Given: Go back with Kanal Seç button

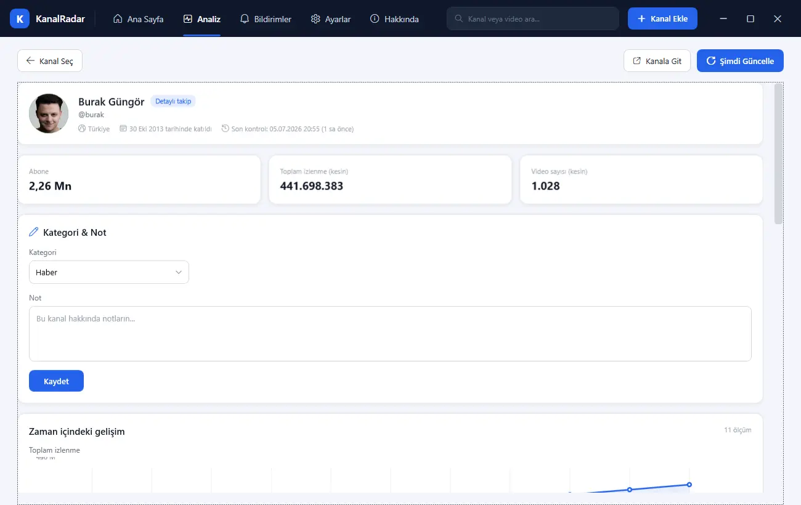Looking at the screenshot, I should 50,61.
